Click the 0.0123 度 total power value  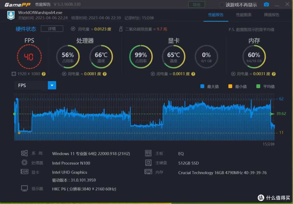tap(103, 29)
